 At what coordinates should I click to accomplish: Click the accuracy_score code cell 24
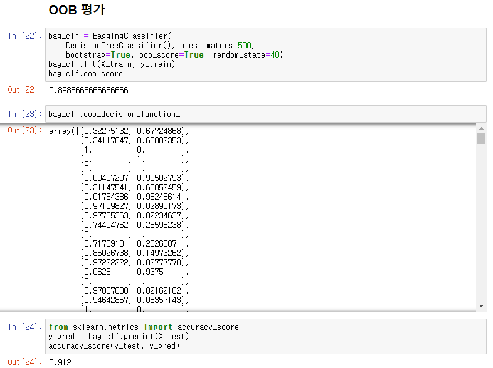click(266, 336)
